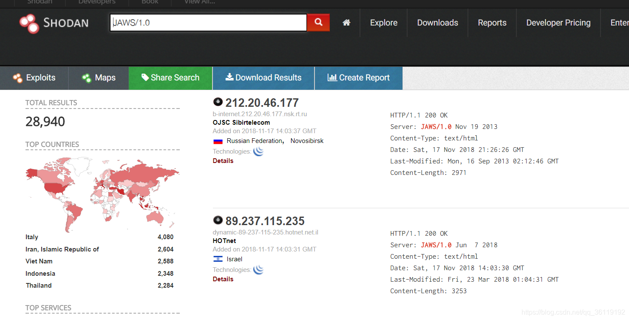Open Details for OJSC Sibirtelecom host
Image resolution: width=629 pixels, height=320 pixels.
click(223, 161)
